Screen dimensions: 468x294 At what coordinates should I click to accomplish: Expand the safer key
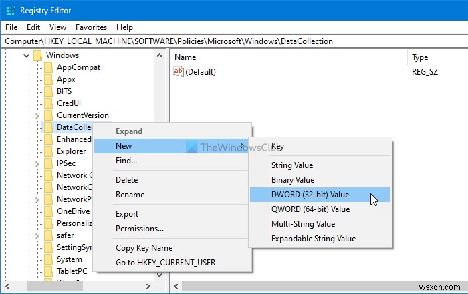37,236
